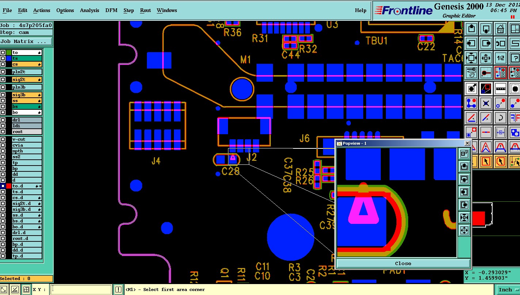Click the right-arrow box icon in right toolbar
Screen dimensions: 520x295
(486, 43)
